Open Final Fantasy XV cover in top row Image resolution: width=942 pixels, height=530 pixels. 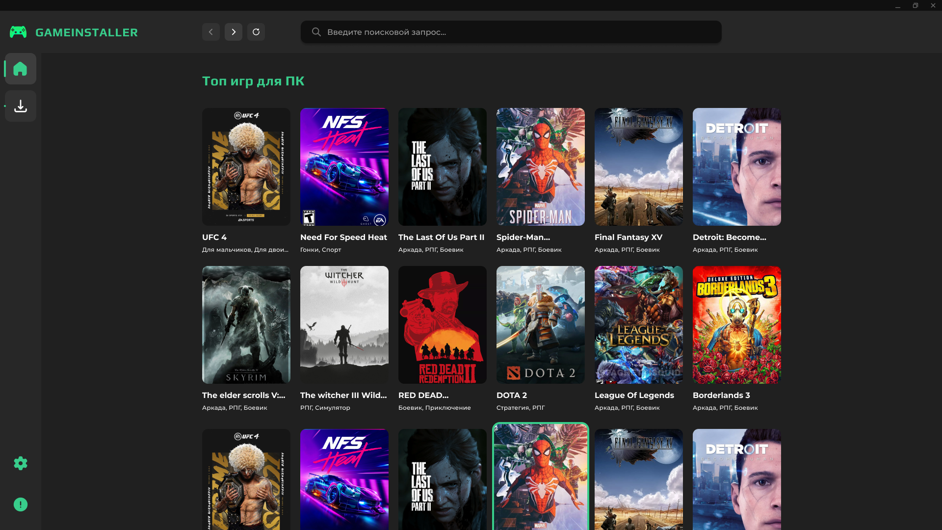(639, 167)
